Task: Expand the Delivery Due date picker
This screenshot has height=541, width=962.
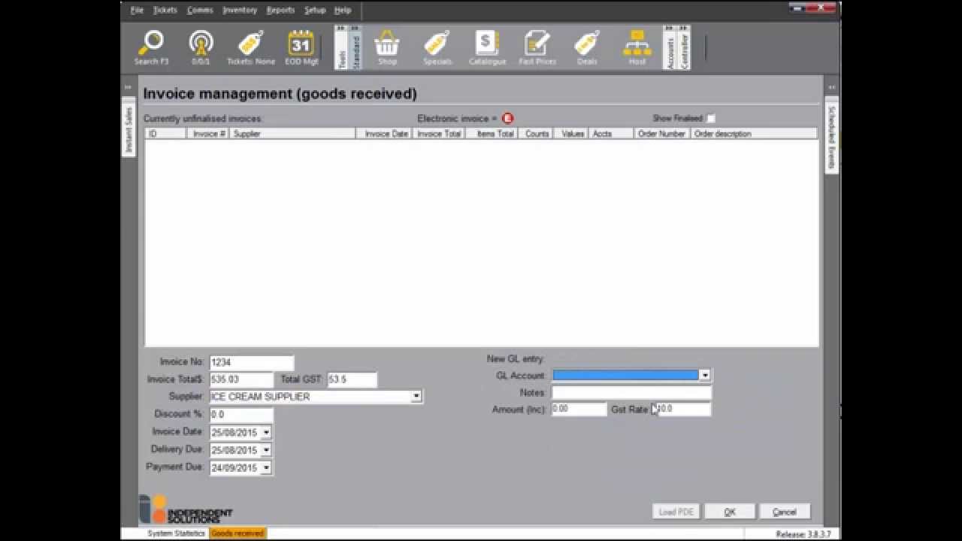Action: [x=266, y=450]
